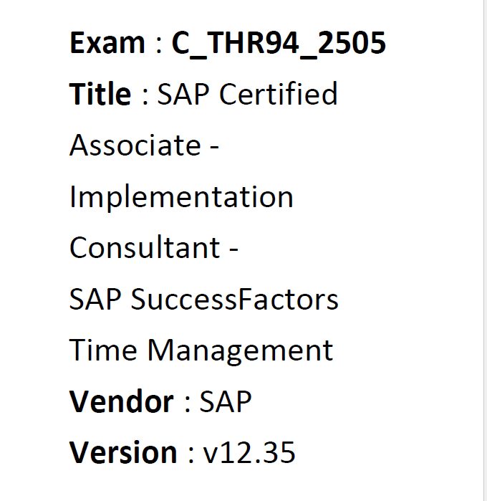Click the word "Consultant"
The height and width of the screenshot is (501, 487).
tap(145, 247)
